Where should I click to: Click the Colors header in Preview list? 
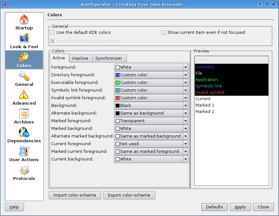coord(232,60)
